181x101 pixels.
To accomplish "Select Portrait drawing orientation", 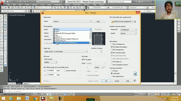I will point(111,71).
